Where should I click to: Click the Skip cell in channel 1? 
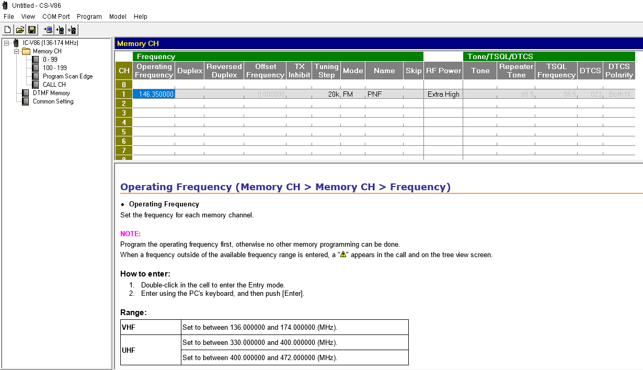tap(414, 94)
